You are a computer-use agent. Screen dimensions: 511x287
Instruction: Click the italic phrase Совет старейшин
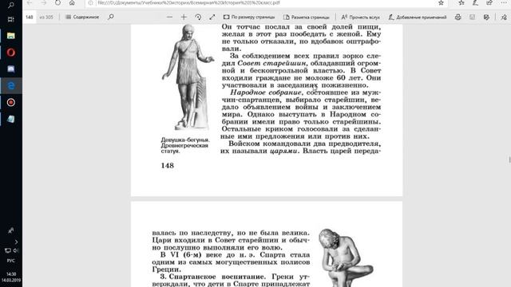271,63
